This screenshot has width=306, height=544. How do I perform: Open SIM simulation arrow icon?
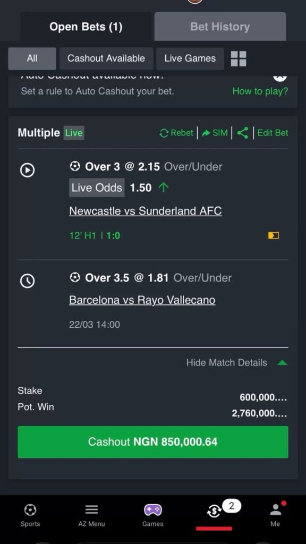(206, 133)
